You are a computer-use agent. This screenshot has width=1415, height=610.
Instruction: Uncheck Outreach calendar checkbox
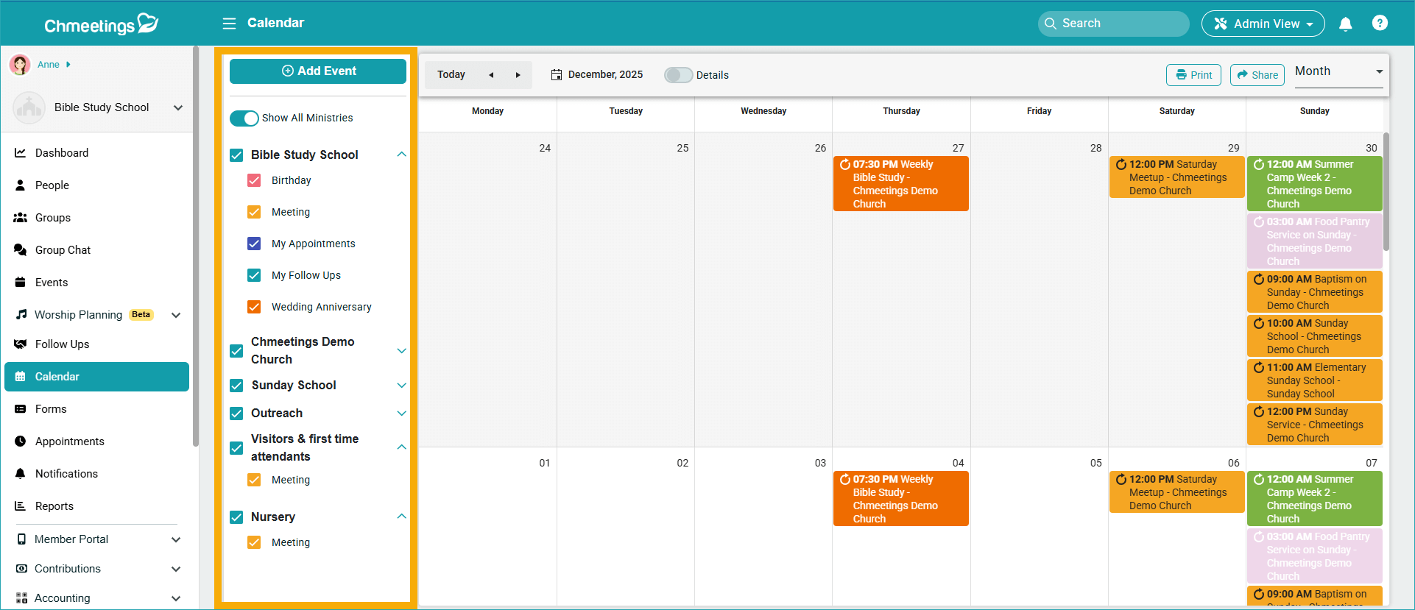tap(236, 414)
